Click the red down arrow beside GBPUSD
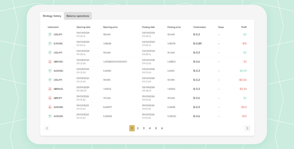The height and width of the screenshot is (149, 294). pyautogui.click(x=50, y=62)
